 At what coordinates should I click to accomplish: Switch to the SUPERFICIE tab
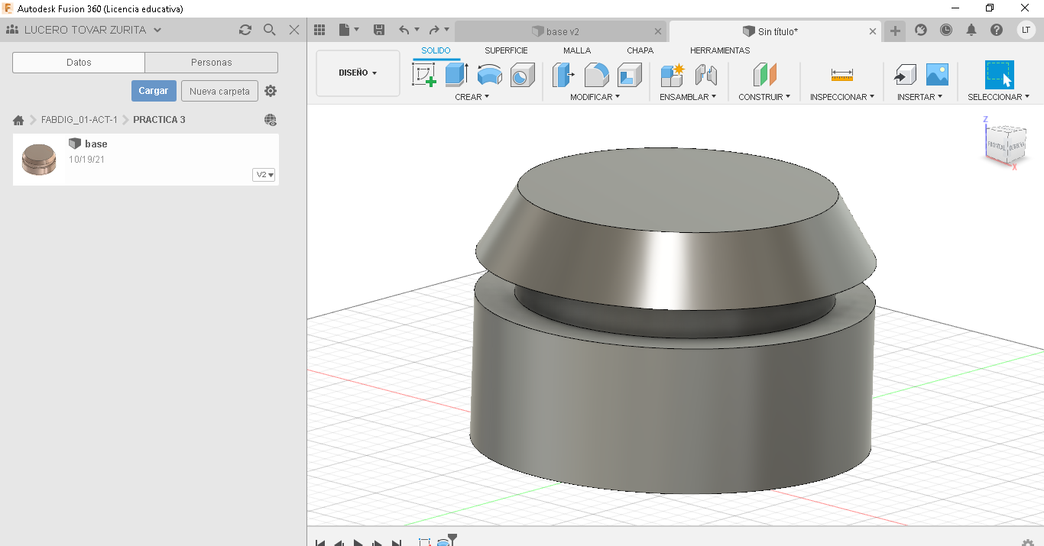(506, 50)
